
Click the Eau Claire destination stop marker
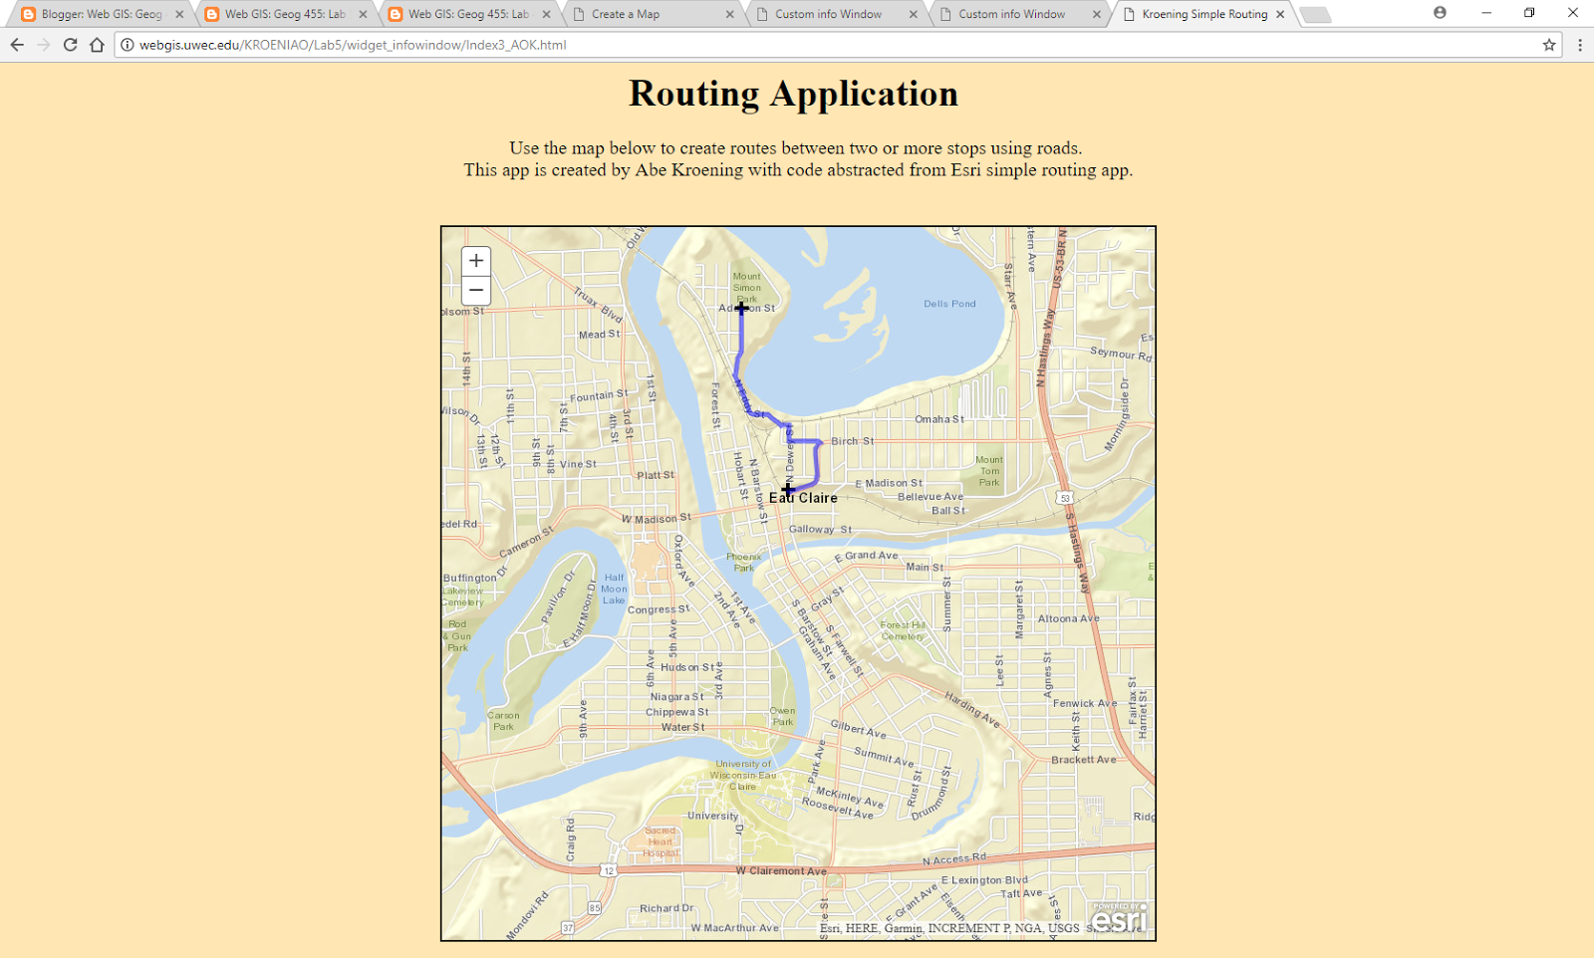787,489
